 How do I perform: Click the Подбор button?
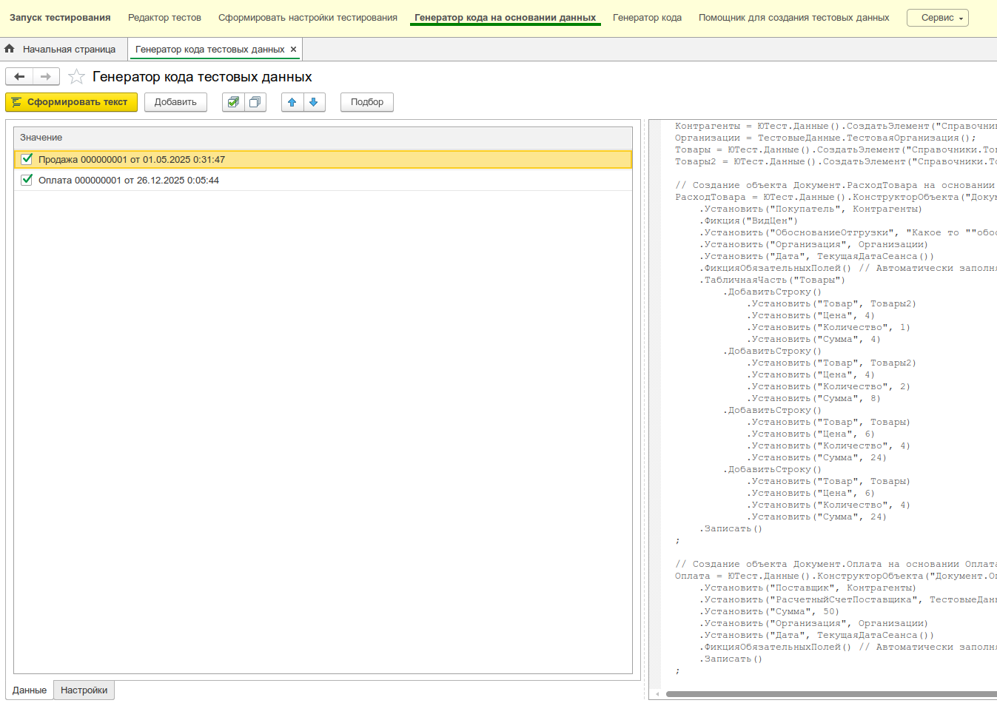[367, 102]
